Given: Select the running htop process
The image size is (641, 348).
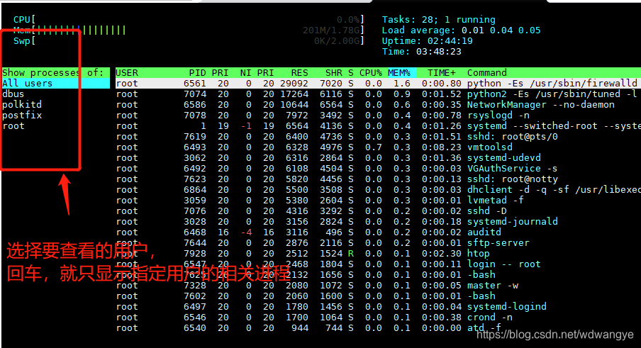Looking at the screenshot, I should (x=378, y=253).
